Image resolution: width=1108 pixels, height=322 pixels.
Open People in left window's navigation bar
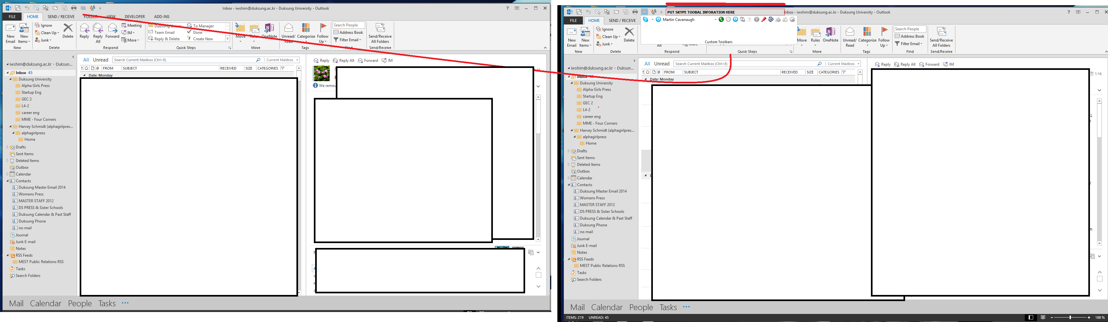click(x=80, y=303)
